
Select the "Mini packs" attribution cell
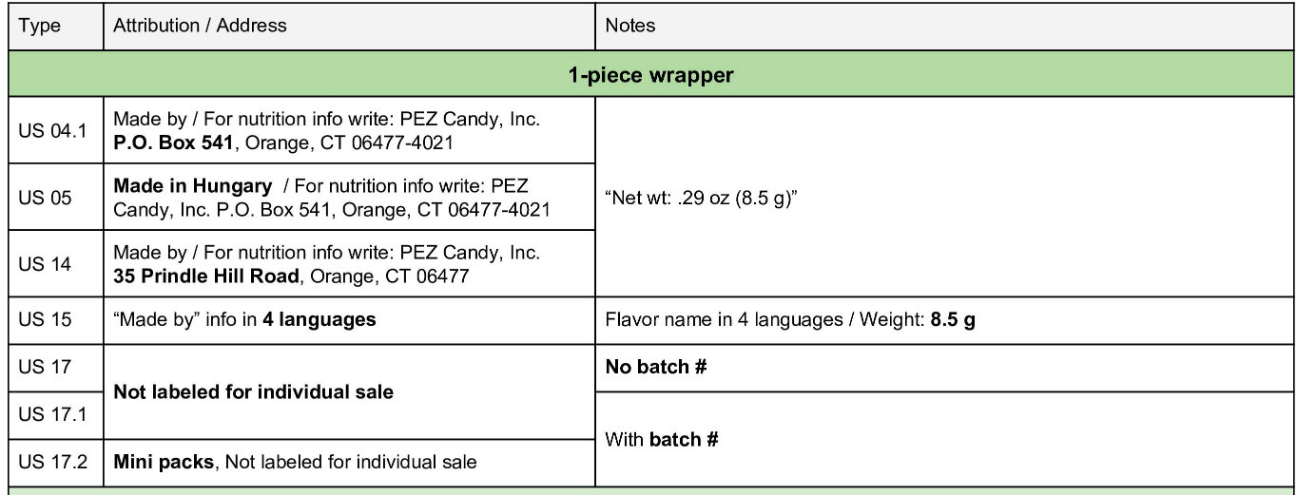coord(295,463)
